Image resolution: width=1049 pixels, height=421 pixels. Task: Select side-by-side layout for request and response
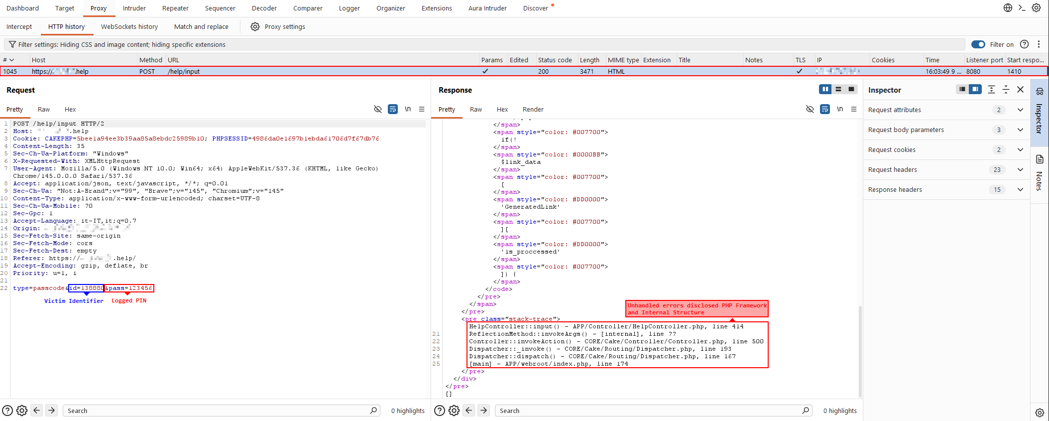(825, 89)
